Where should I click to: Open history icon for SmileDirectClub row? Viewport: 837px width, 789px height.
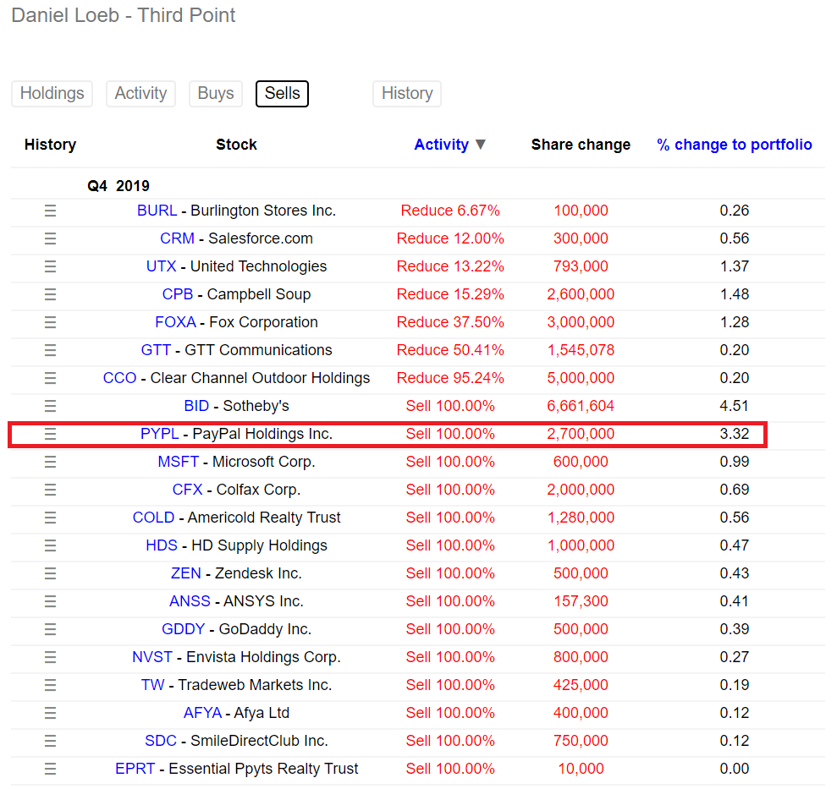[x=50, y=741]
